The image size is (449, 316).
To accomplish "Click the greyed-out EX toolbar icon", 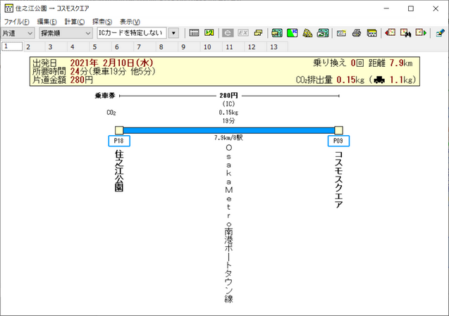I will [x=243, y=33].
